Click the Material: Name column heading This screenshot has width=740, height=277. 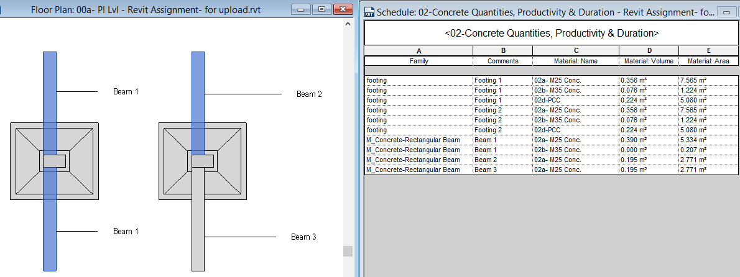click(x=576, y=61)
